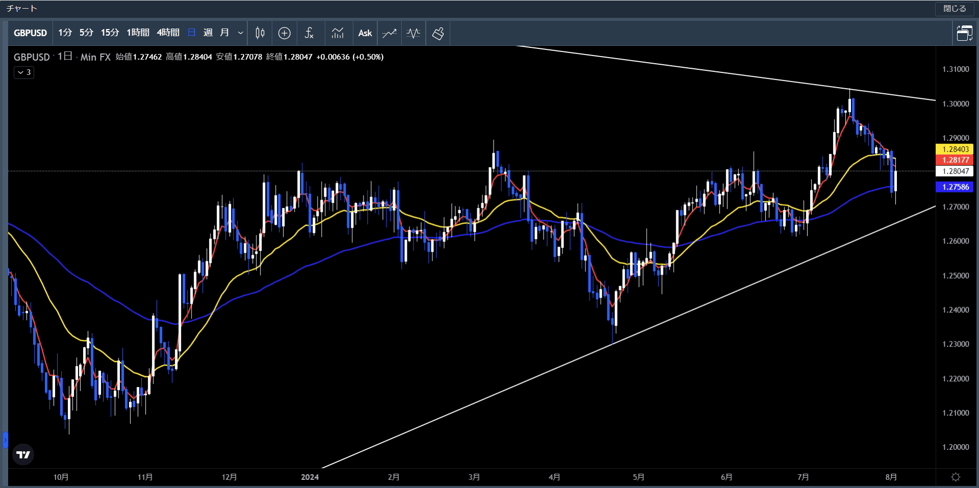Image resolution: width=979 pixels, height=488 pixels.
Task: Expand the blue left side panel handle
Action: click(x=5, y=440)
